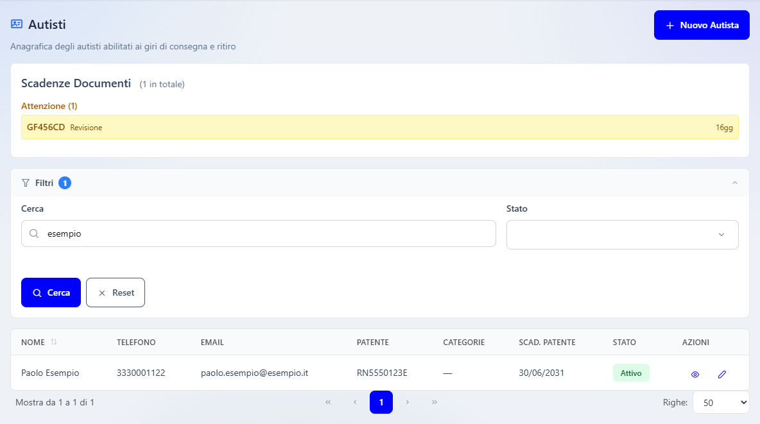Viewport: 760px width, 424px height.
Task: Click the email paolo.esempio@esempio.it
Action: point(254,373)
